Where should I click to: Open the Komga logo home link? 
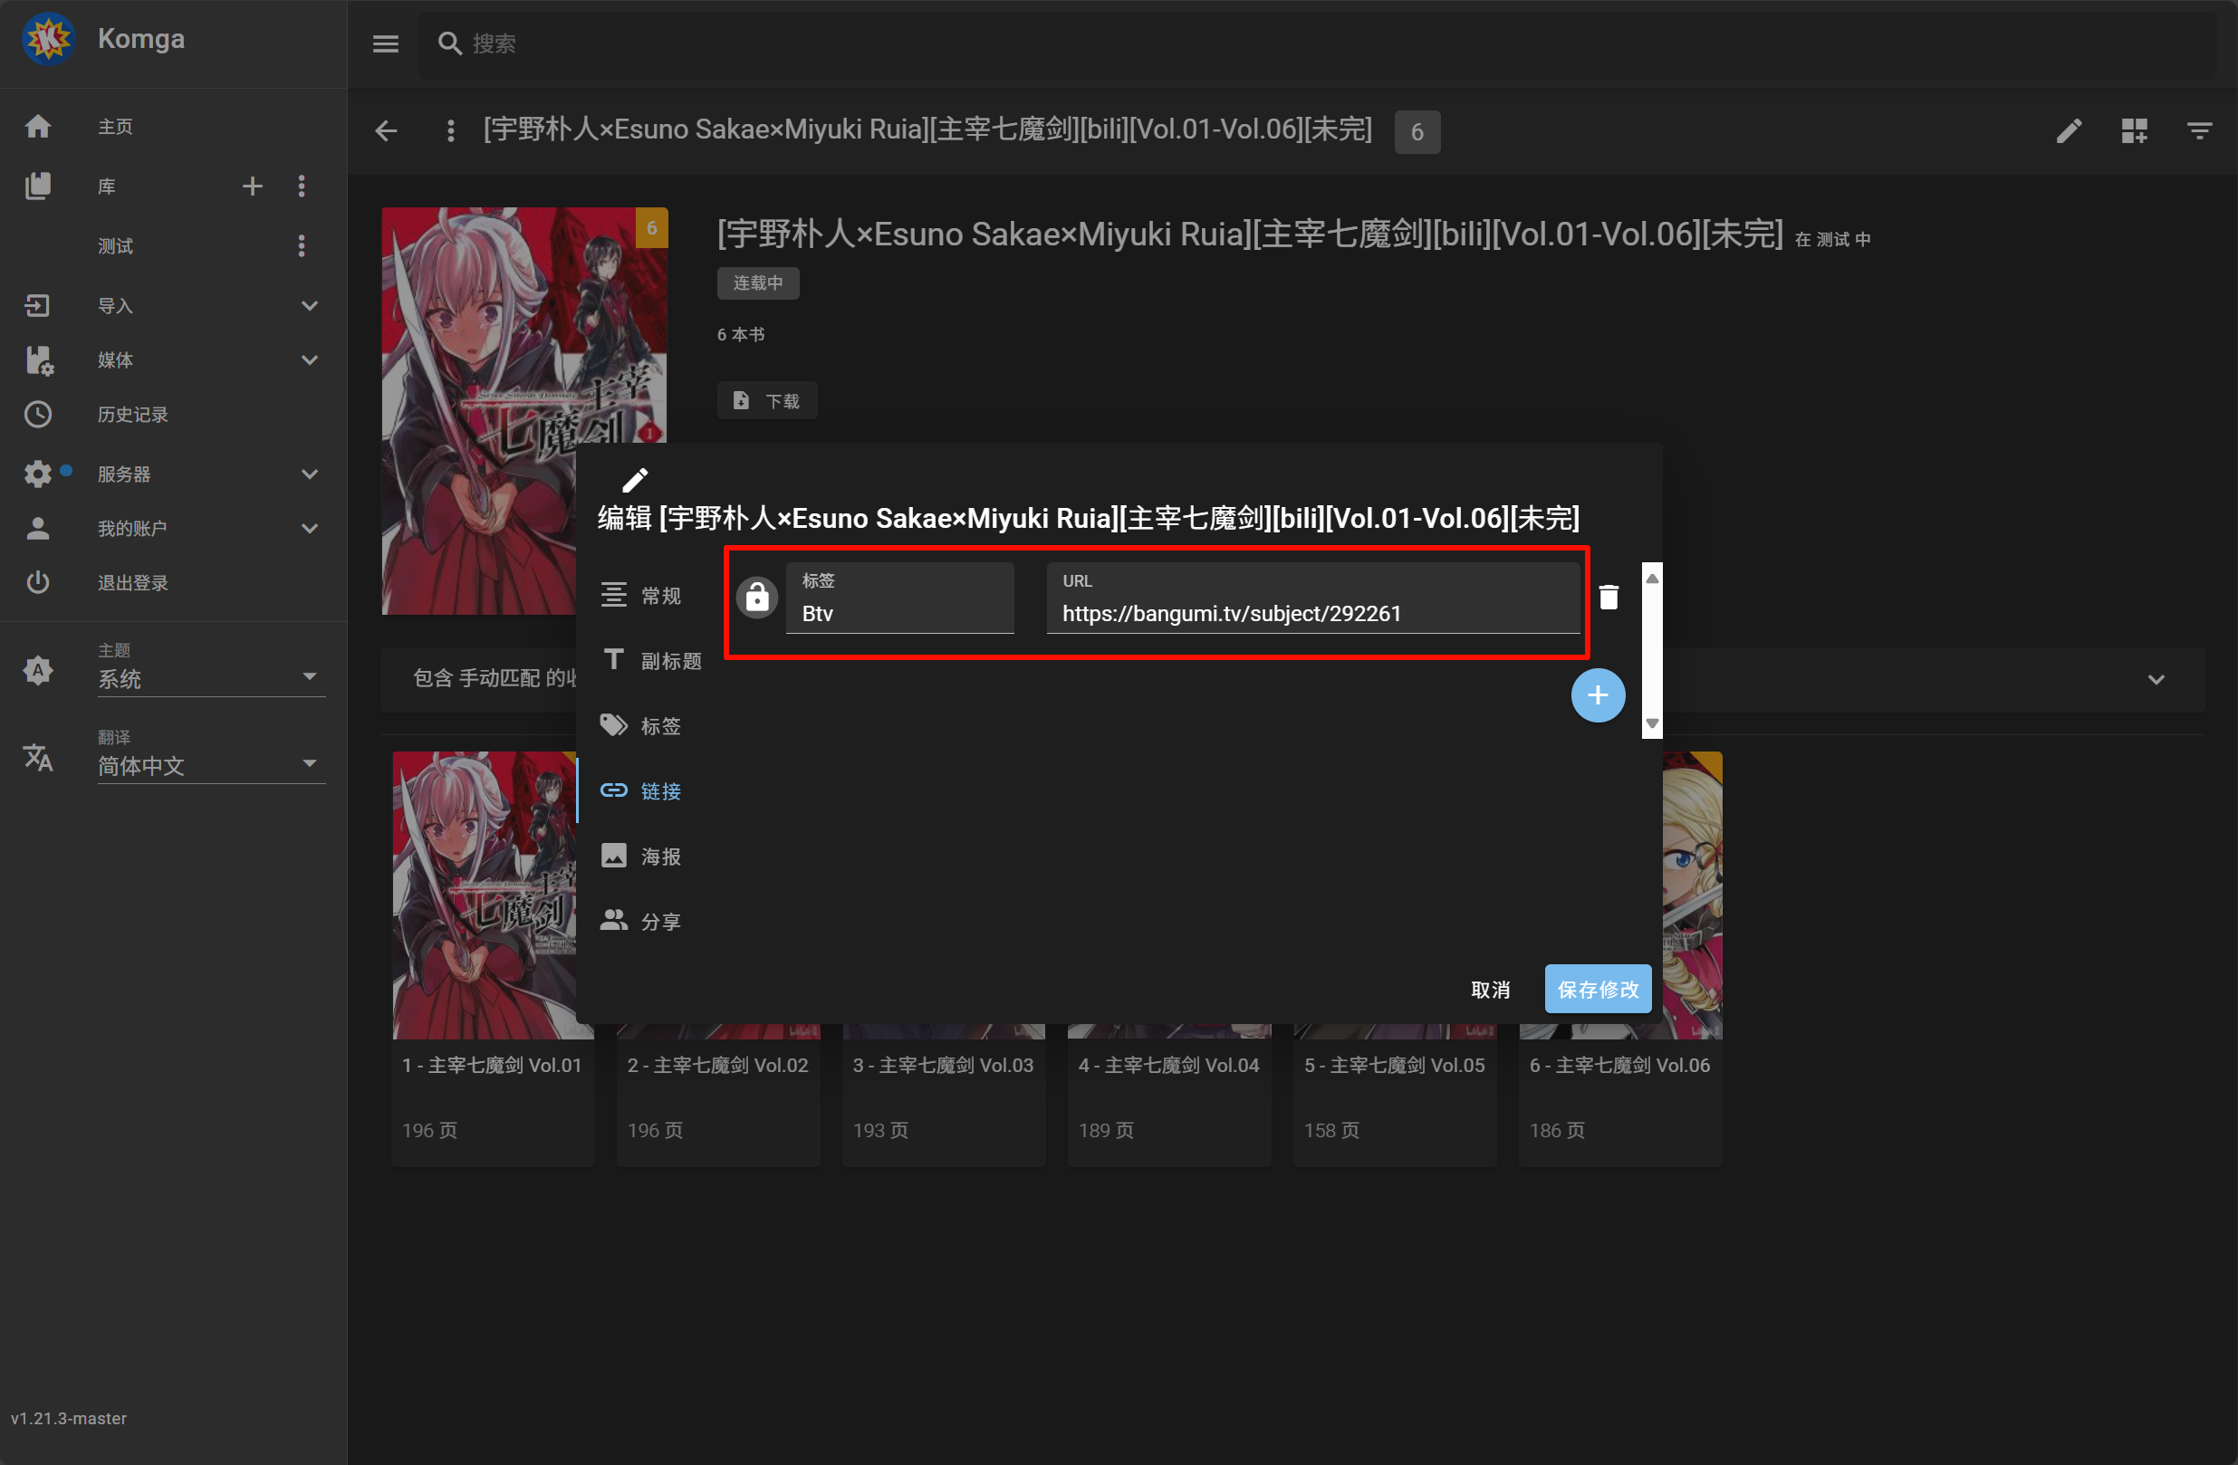click(x=49, y=40)
